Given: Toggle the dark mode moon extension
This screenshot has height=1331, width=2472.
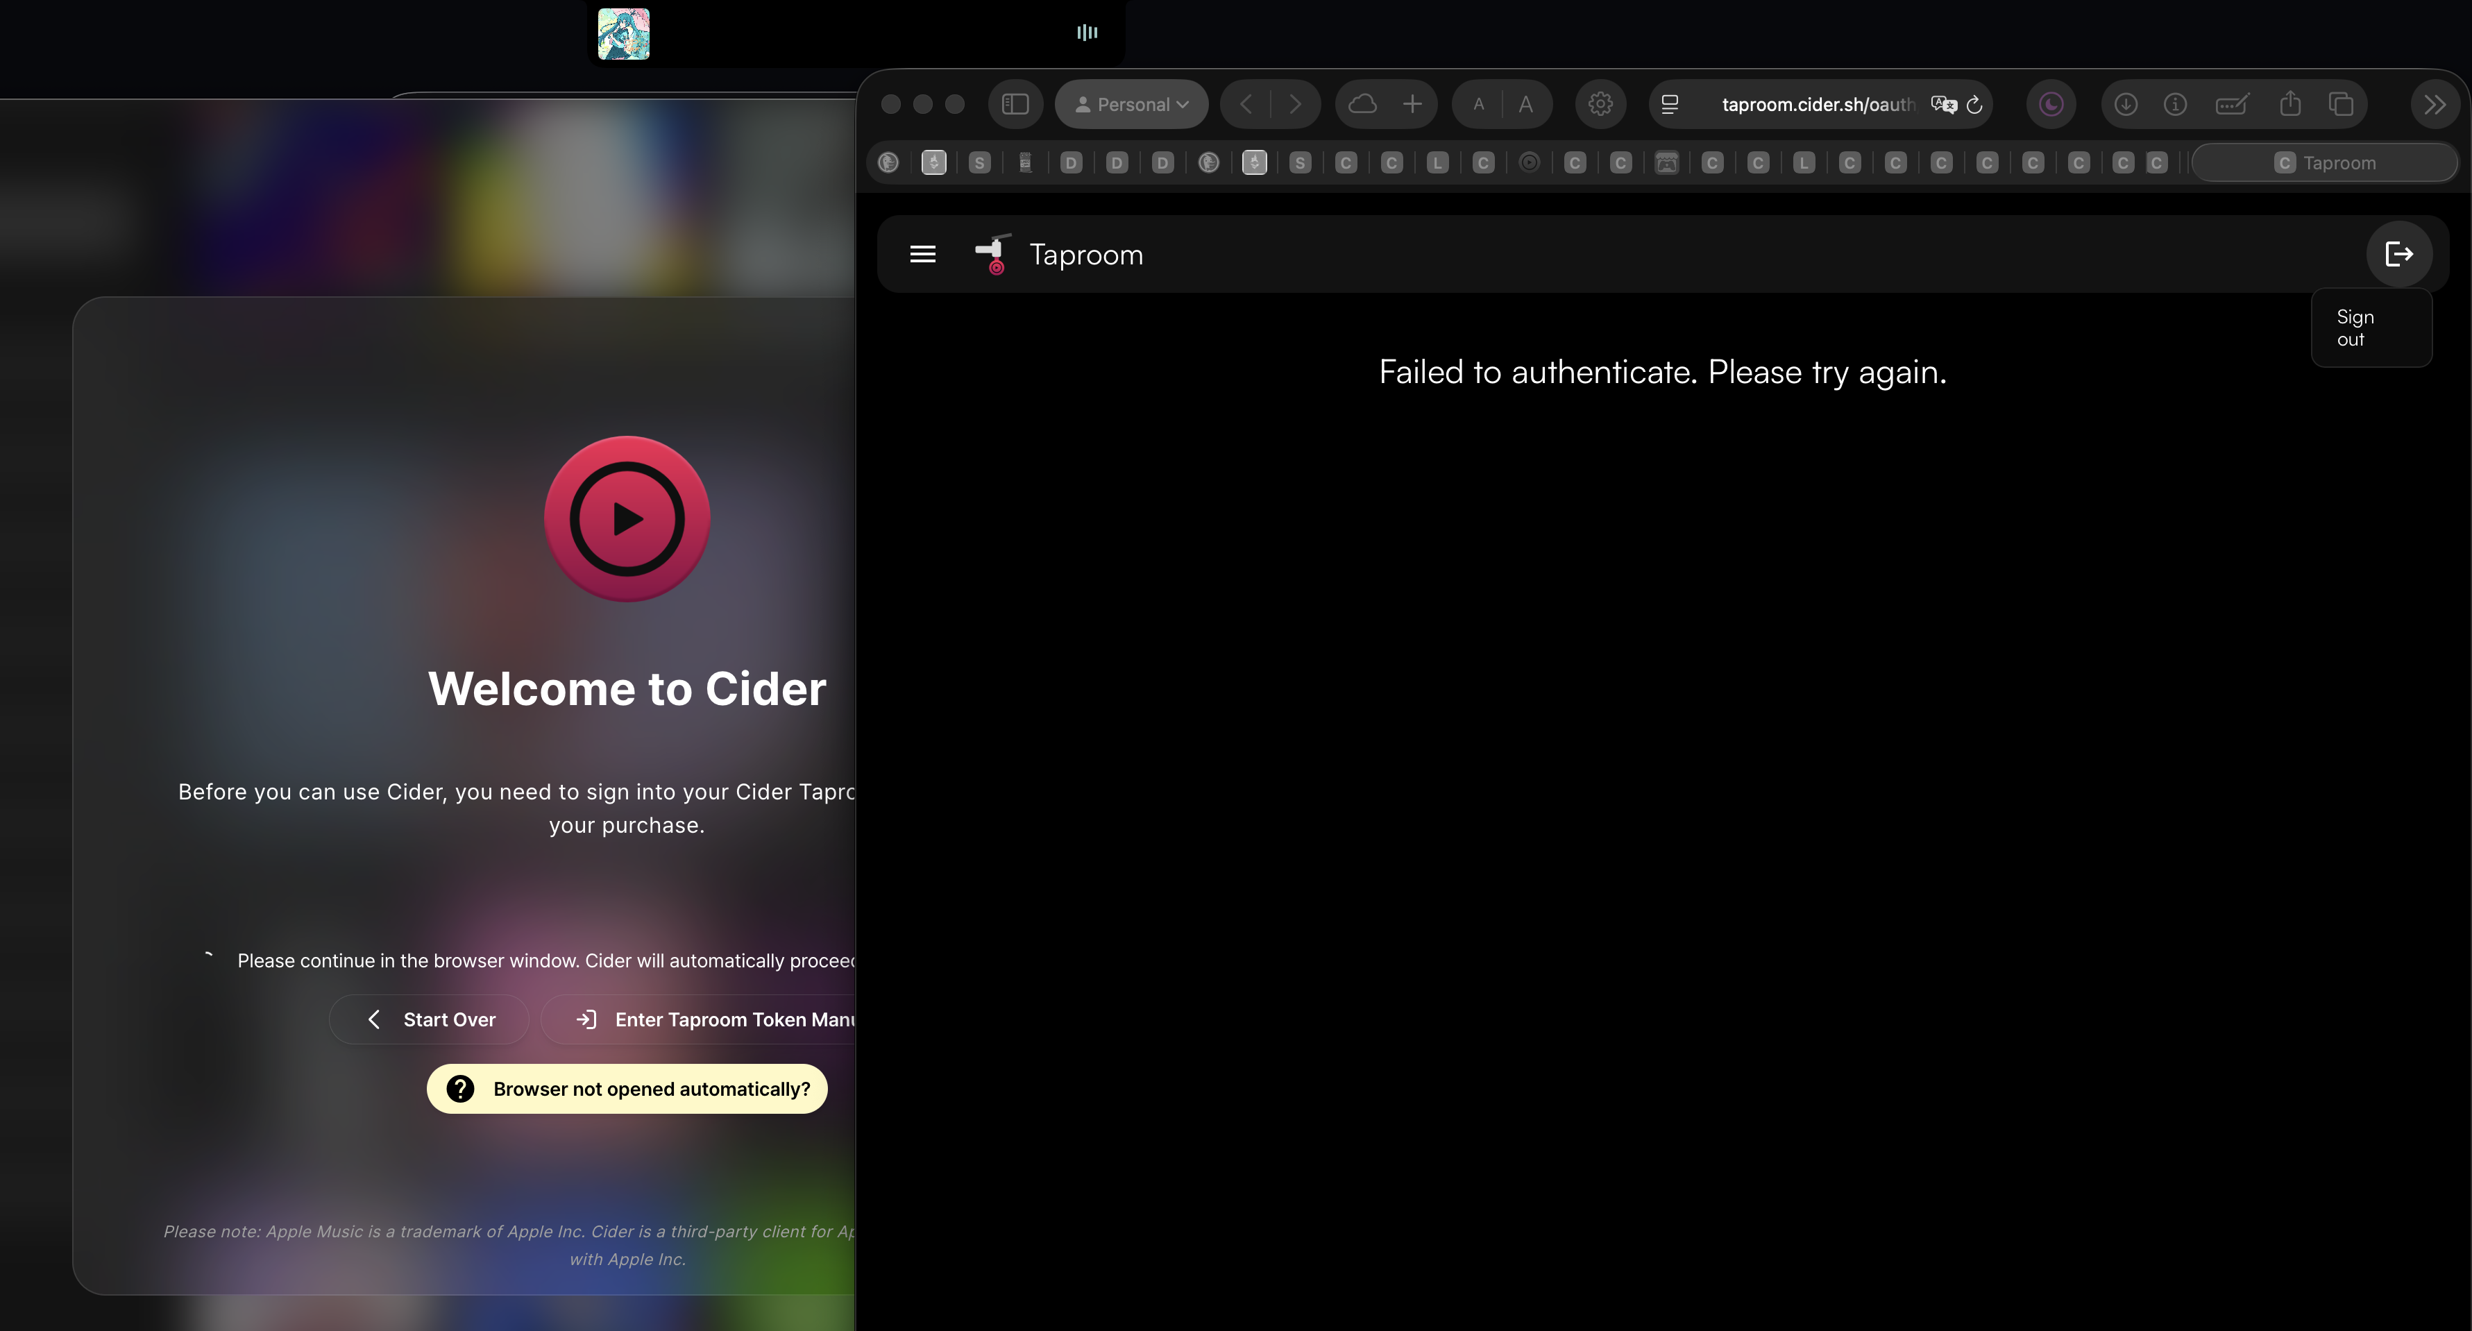Looking at the screenshot, I should point(2051,105).
